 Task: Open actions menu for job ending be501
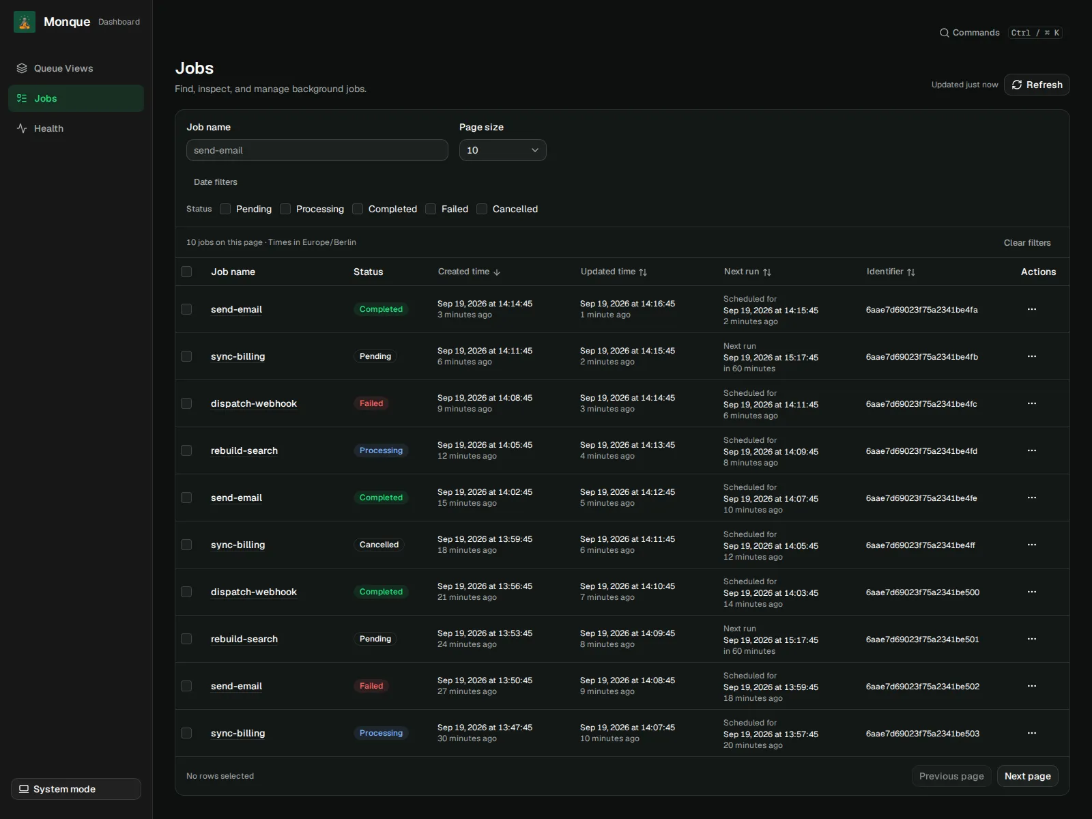(1032, 639)
